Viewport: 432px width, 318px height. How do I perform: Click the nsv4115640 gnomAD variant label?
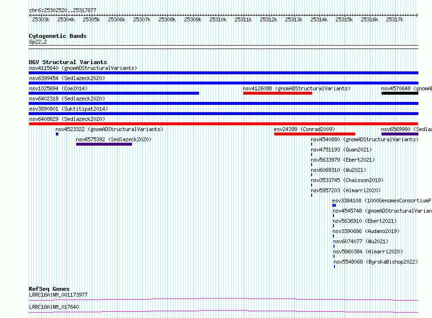[83, 68]
